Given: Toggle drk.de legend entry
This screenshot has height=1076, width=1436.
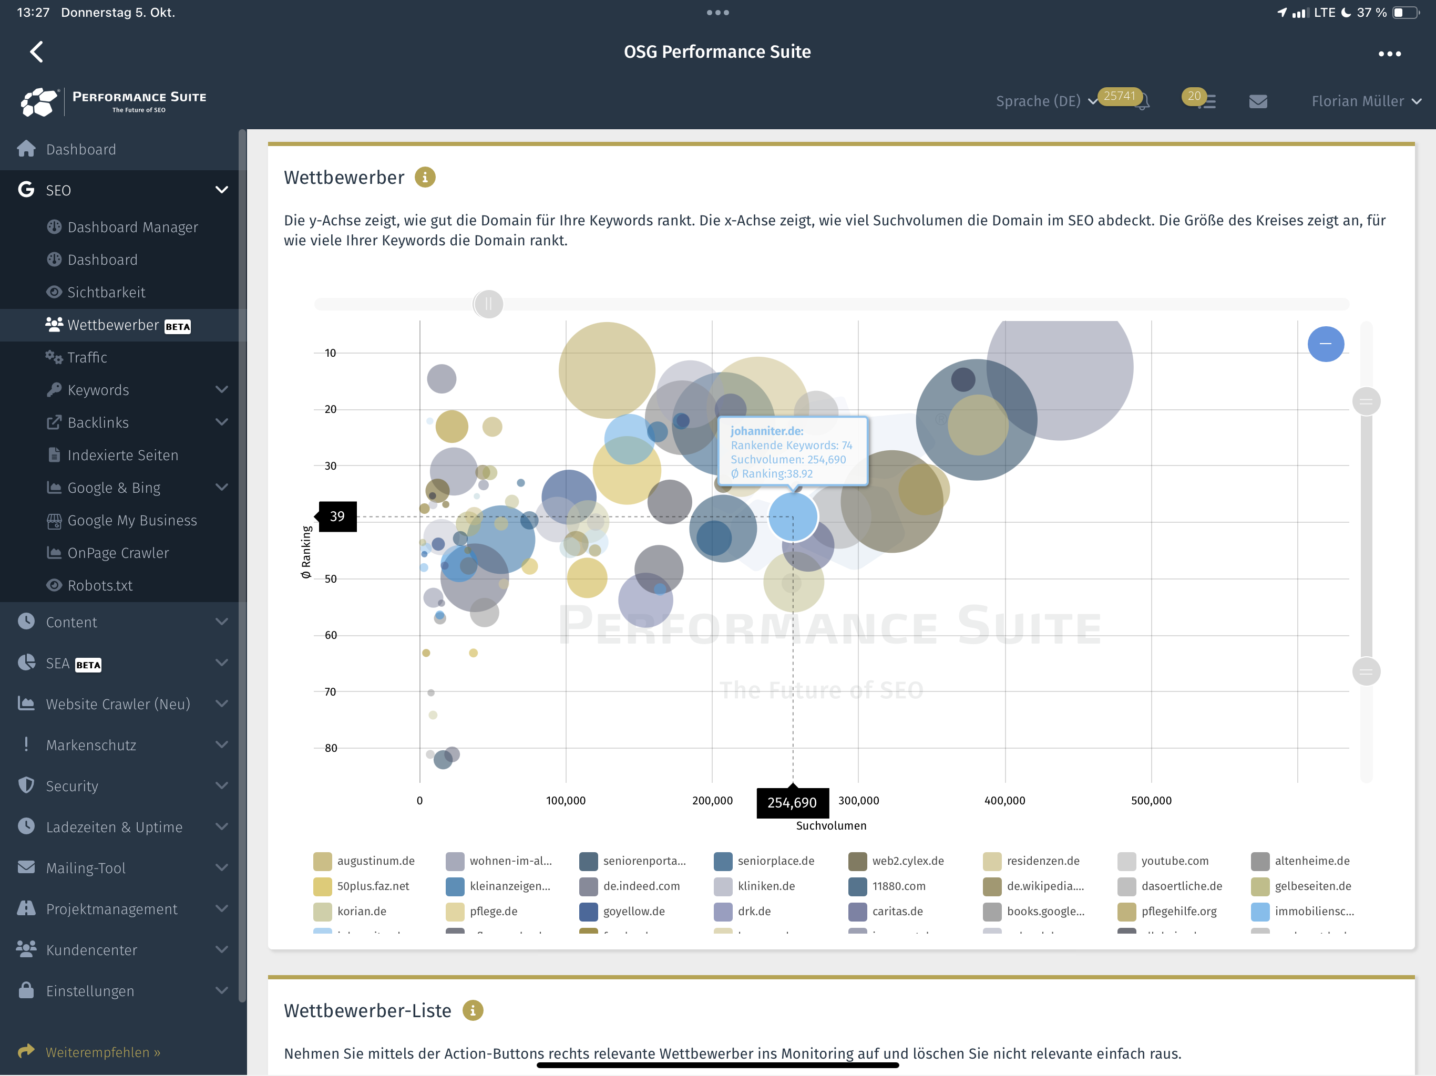Looking at the screenshot, I should [x=743, y=911].
